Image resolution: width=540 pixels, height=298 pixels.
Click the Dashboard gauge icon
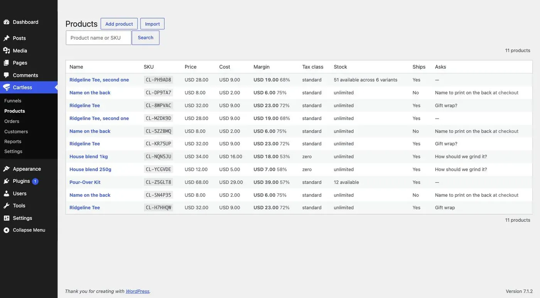[x=7, y=22]
